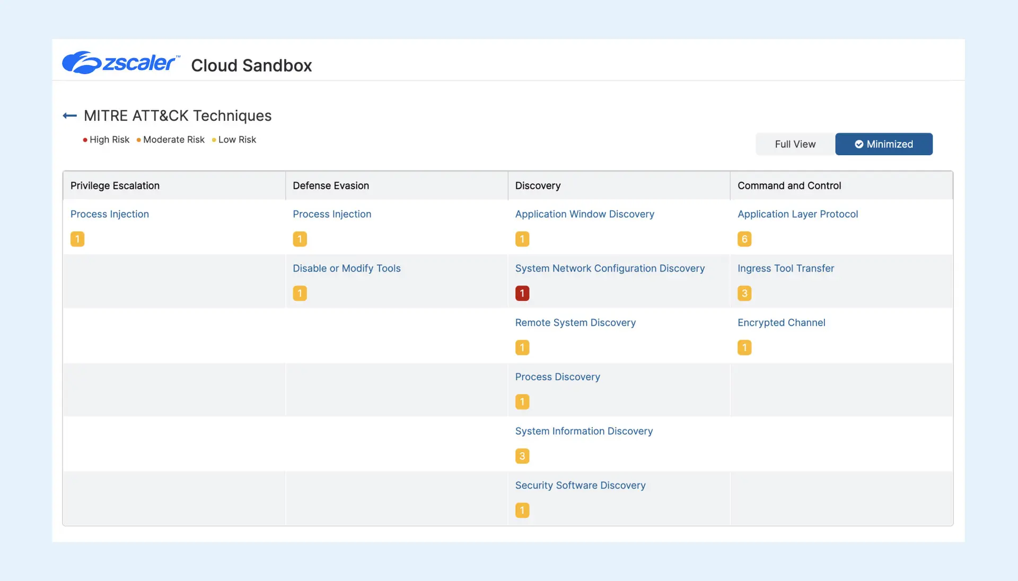Click the Discovery column header
1018x581 pixels.
click(x=619, y=185)
